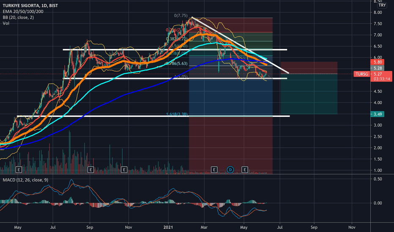This screenshot has width=394, height=232.
Task: Click the 0.00 label on MACD scale
Action: click(x=378, y=203)
